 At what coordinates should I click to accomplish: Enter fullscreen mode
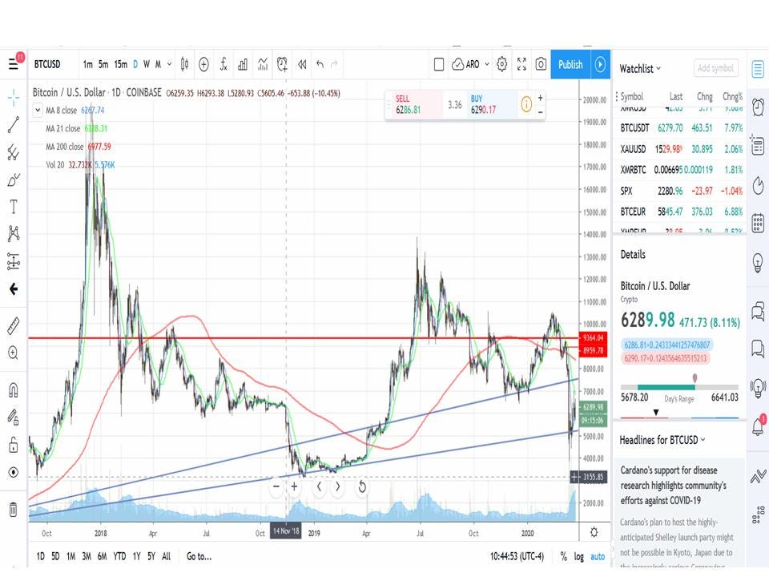click(521, 64)
